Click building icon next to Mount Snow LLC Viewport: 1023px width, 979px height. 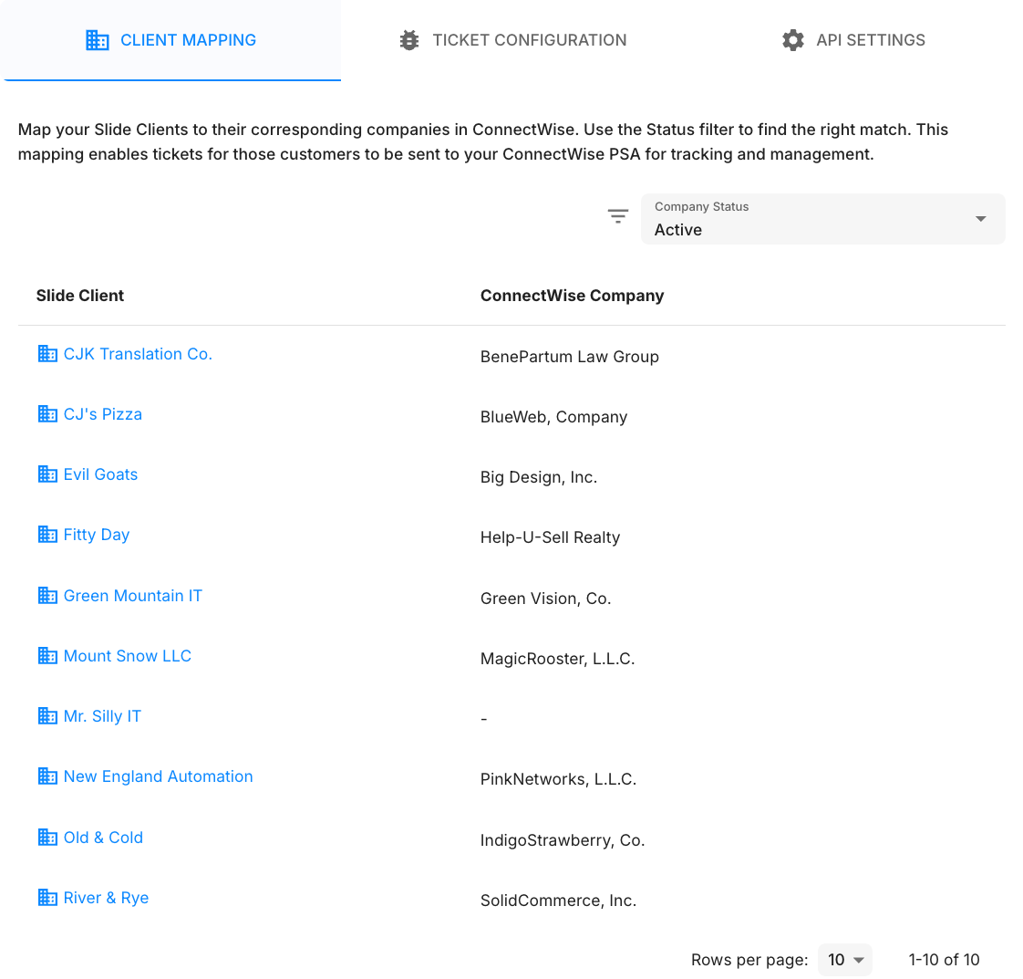[x=47, y=656]
